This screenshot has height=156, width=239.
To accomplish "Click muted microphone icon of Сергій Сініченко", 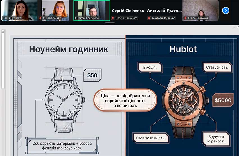I will (113, 18).
